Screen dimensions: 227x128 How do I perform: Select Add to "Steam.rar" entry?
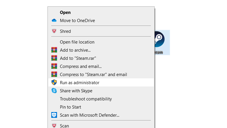click(101, 58)
